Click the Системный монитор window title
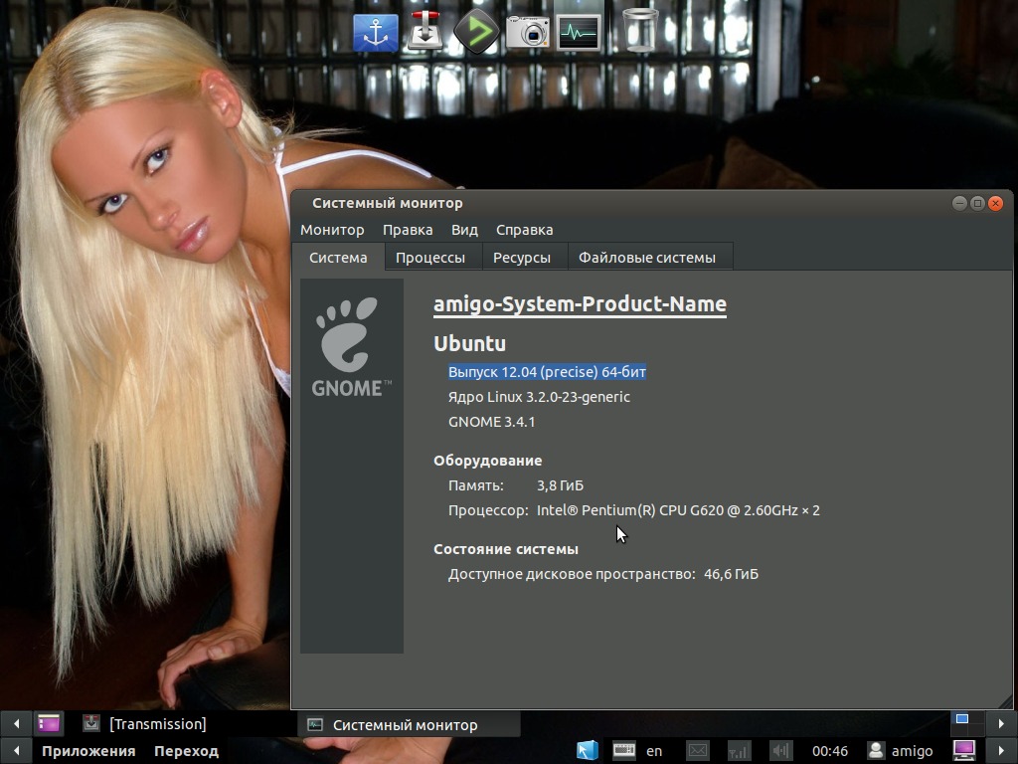The height and width of the screenshot is (764, 1018). point(388,203)
